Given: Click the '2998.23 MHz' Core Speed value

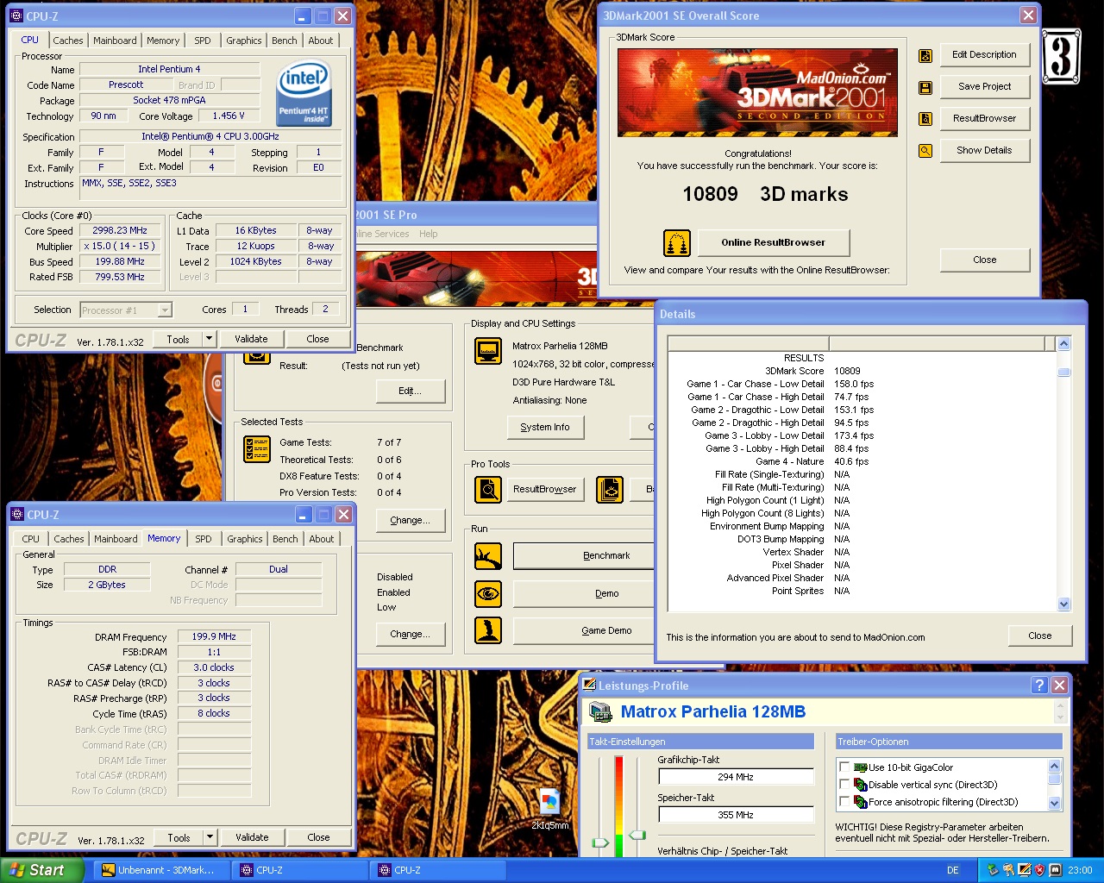Looking at the screenshot, I should click(x=120, y=231).
